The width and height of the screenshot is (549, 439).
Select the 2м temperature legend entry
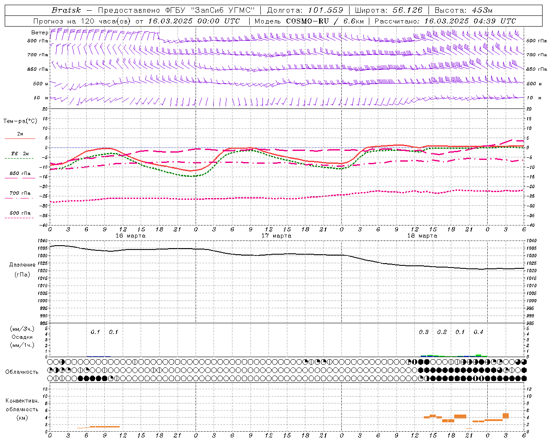pos(20,134)
